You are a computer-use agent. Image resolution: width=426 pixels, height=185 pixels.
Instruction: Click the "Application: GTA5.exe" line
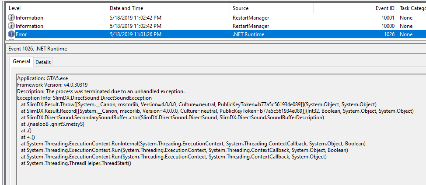pos(43,78)
